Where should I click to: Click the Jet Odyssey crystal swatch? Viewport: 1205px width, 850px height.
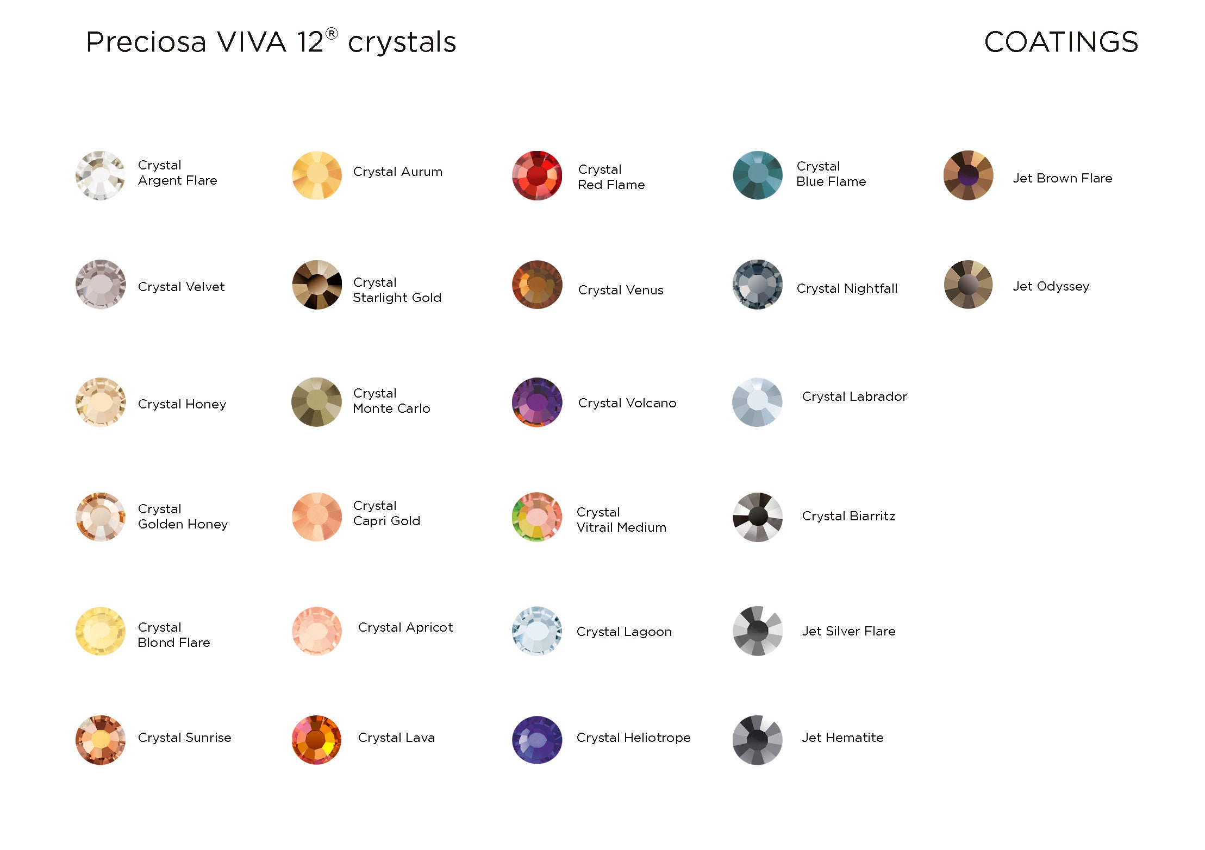[x=968, y=284]
